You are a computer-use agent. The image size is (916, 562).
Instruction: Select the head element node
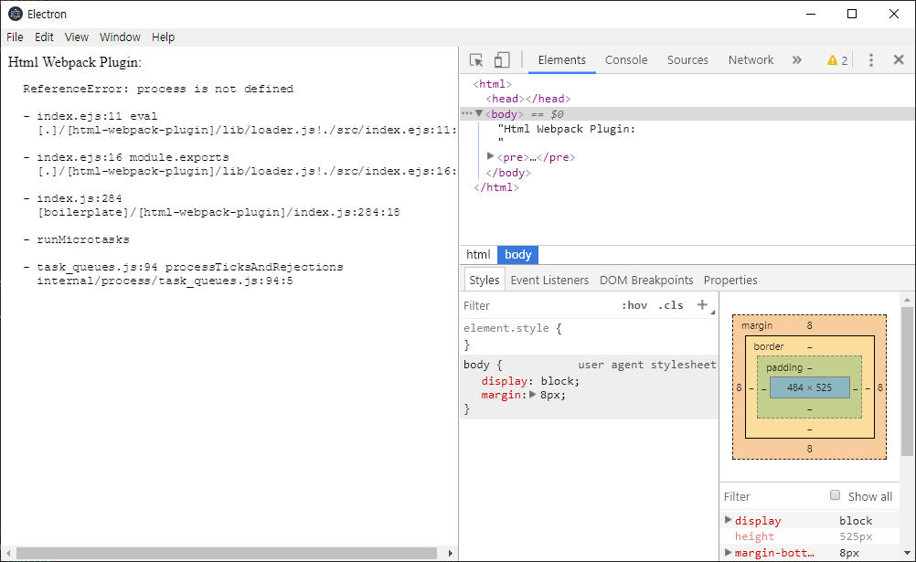(x=528, y=99)
